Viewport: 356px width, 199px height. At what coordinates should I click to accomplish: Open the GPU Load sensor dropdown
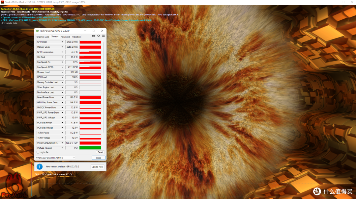pos(62,77)
